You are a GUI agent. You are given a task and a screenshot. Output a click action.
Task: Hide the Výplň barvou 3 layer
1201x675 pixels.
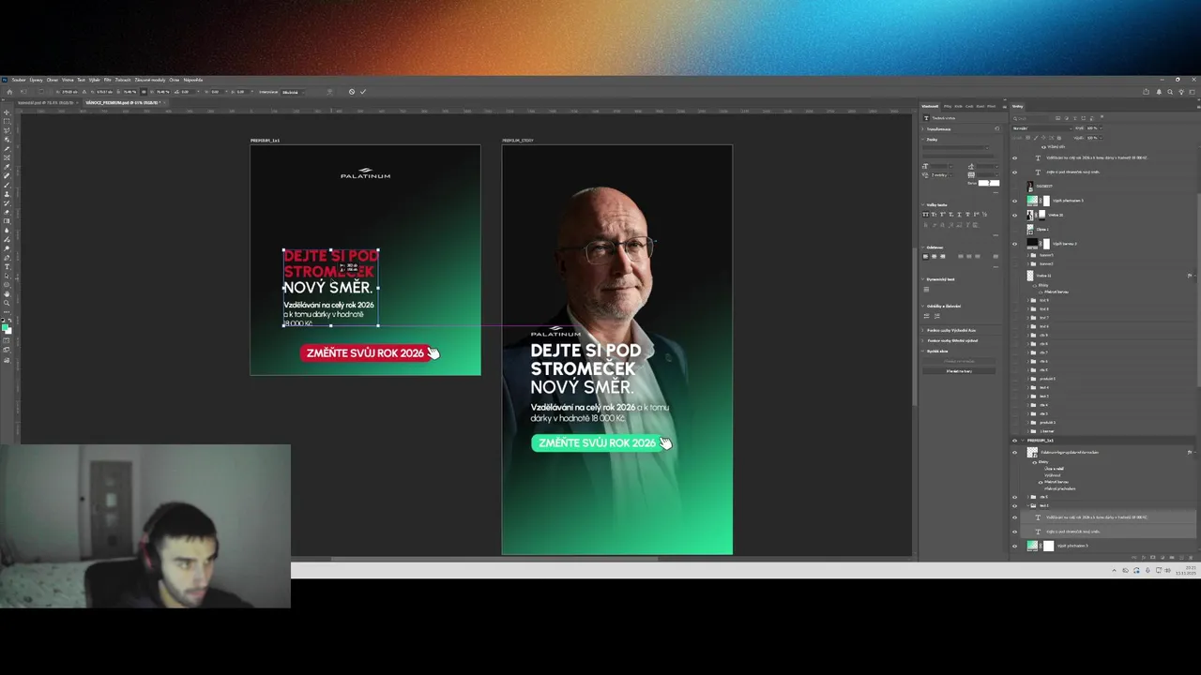(1014, 244)
